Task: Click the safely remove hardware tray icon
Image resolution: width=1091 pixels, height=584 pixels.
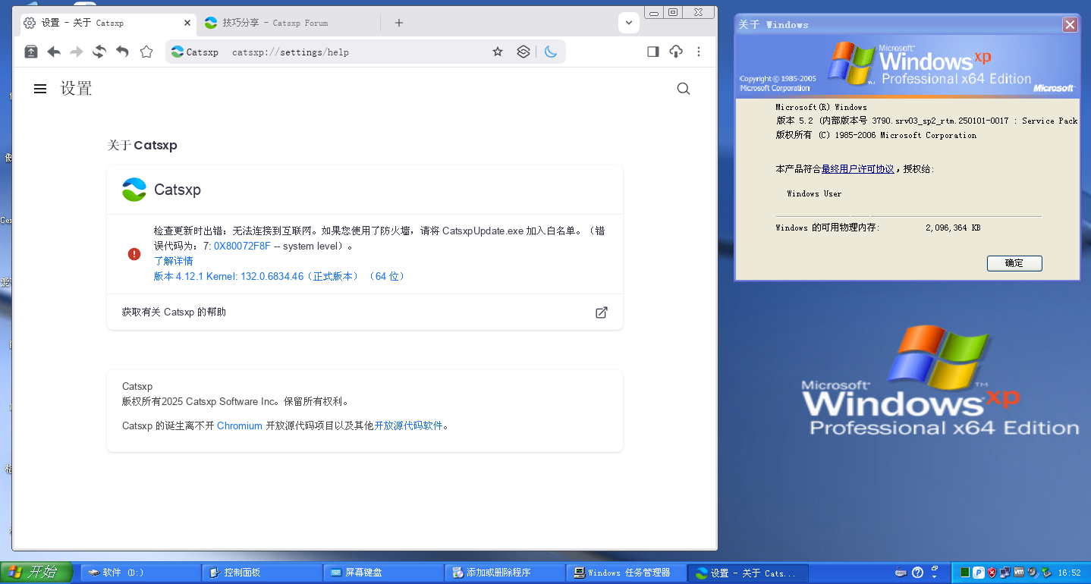Action: point(1045,573)
